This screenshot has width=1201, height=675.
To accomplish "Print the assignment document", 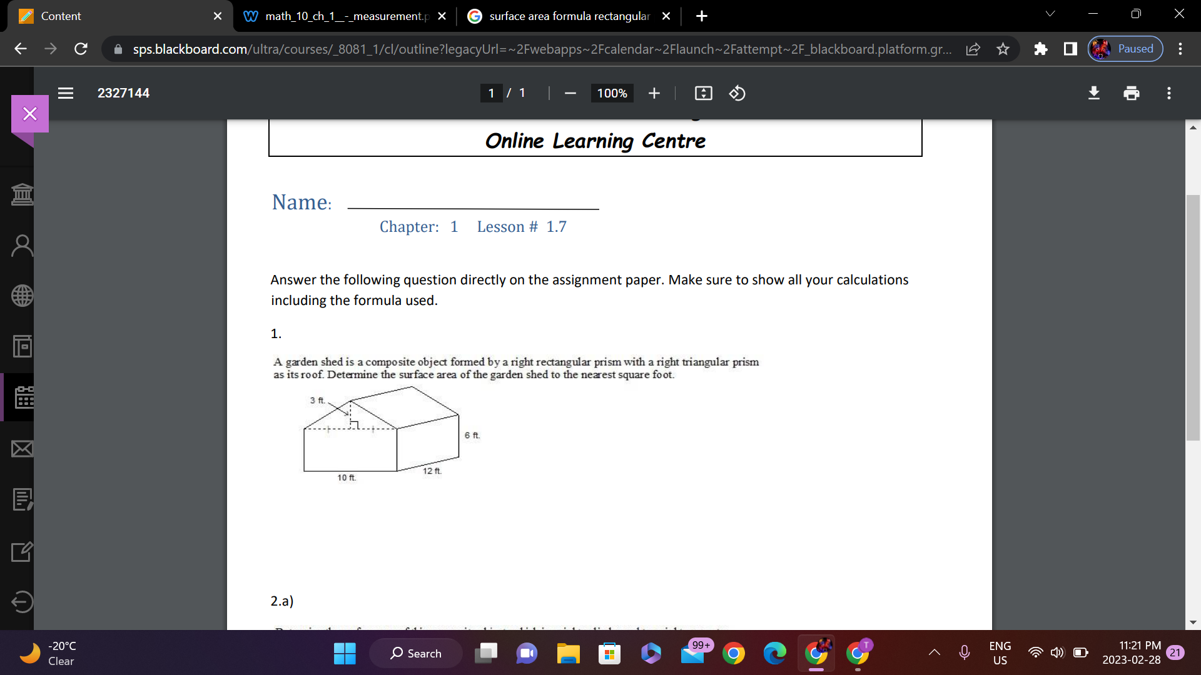I will tap(1131, 93).
